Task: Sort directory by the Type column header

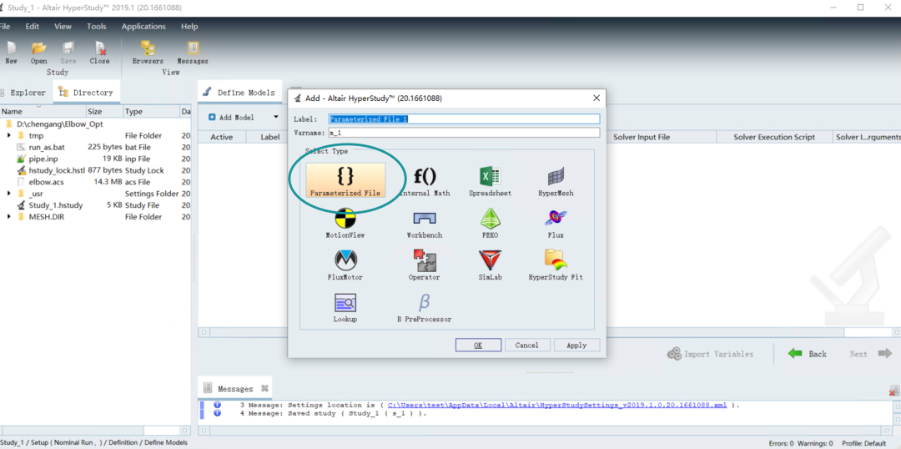Action: pos(151,112)
